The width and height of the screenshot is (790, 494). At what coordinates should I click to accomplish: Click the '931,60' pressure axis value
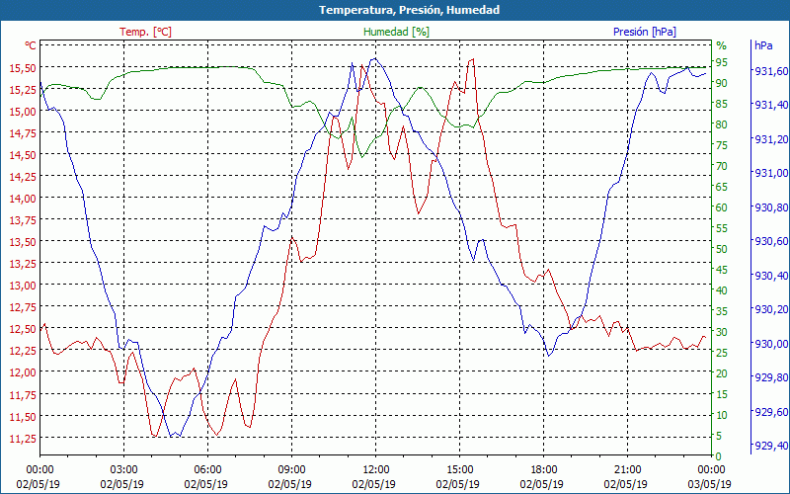[x=771, y=71]
